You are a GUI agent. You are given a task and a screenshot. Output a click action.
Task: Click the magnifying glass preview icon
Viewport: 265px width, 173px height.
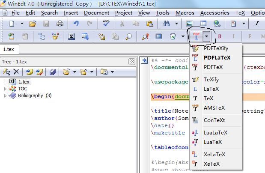pos(128,36)
